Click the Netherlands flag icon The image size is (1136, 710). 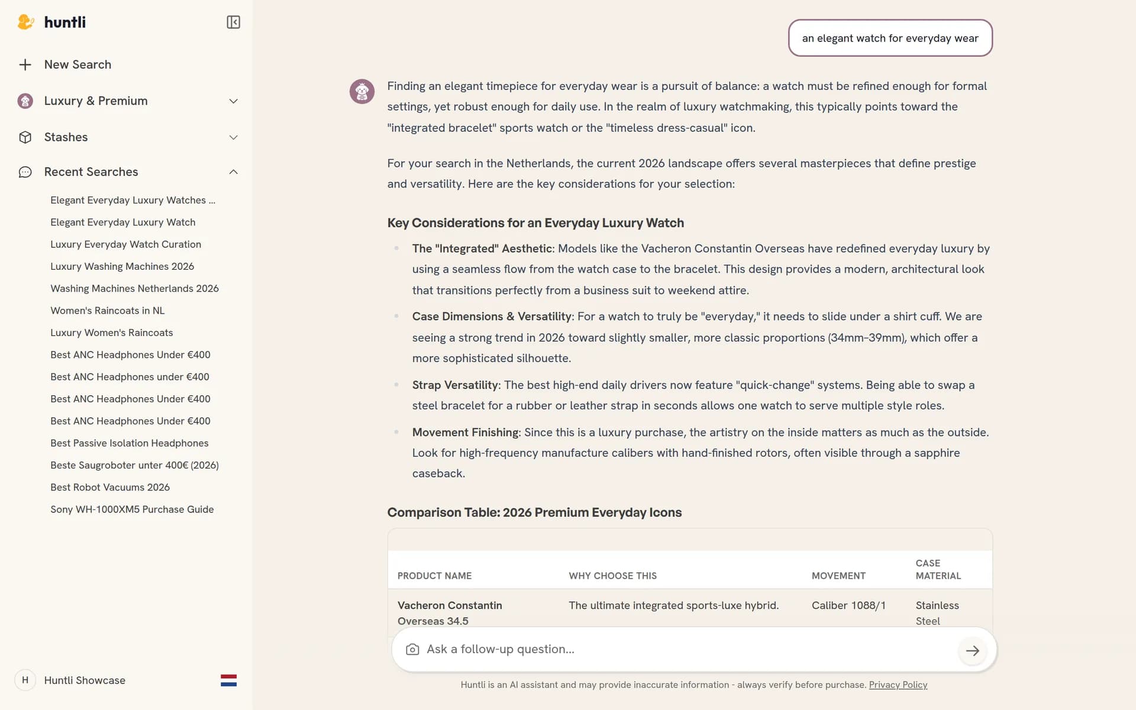[x=228, y=680]
